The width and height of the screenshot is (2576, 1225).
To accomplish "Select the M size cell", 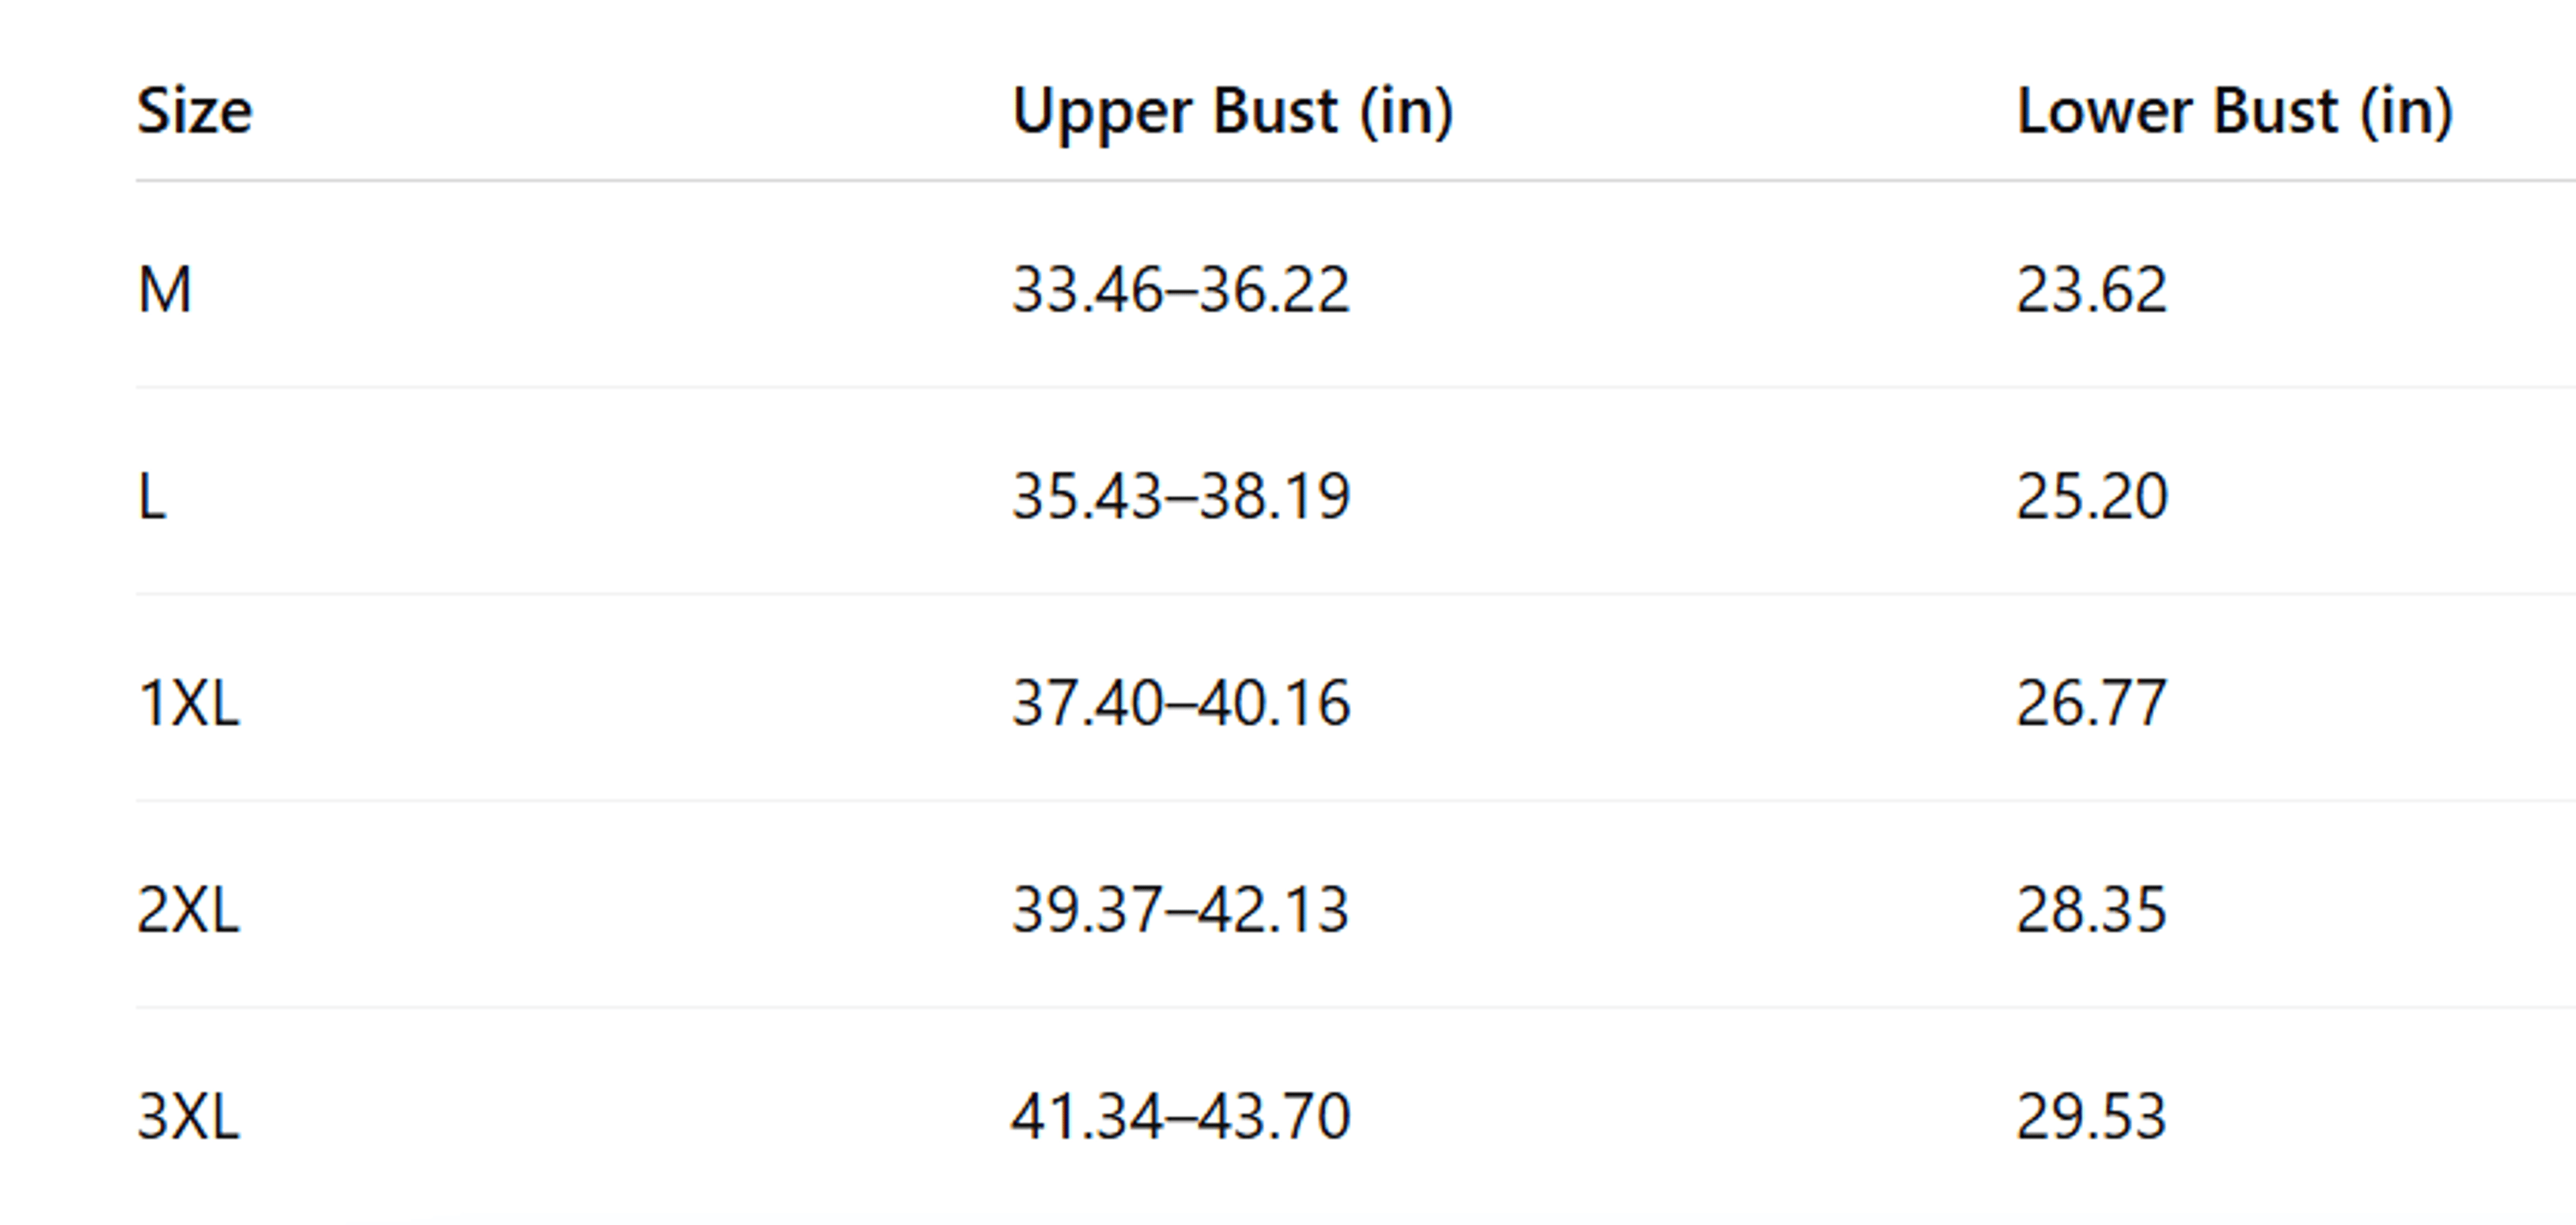I will point(164,291).
